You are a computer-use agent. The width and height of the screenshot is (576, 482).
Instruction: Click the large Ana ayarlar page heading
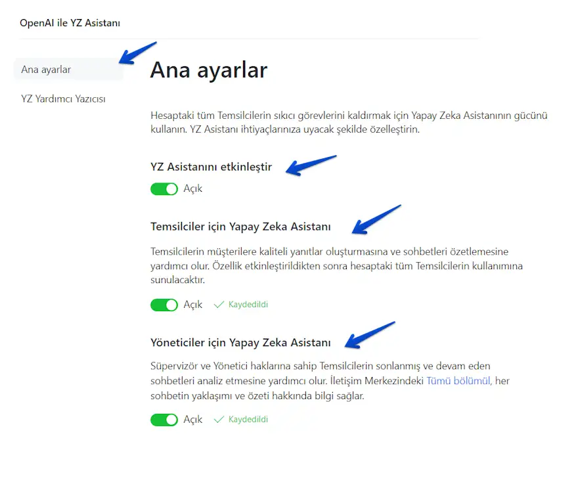coord(208,70)
